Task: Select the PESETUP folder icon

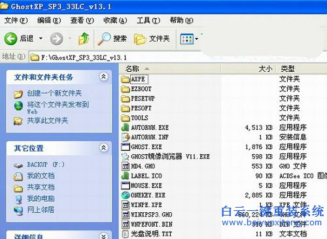Action: [126, 99]
